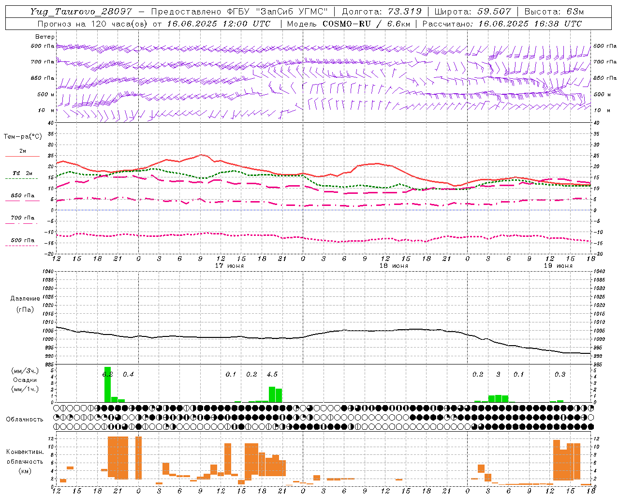Viewport: 619px width, 495px height.
Task: Select the 'Высота: 63м' elevation text
Action: pyautogui.click(x=554, y=12)
